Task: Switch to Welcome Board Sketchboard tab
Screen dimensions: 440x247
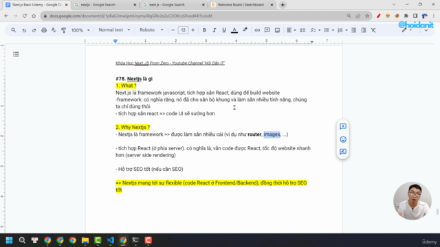Action: (x=241, y=5)
